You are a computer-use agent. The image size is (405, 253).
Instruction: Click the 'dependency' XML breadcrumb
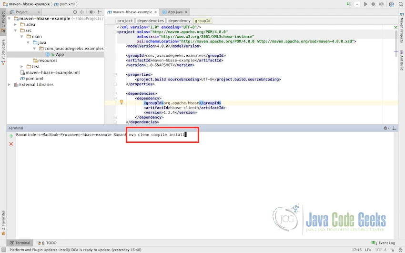(x=179, y=20)
